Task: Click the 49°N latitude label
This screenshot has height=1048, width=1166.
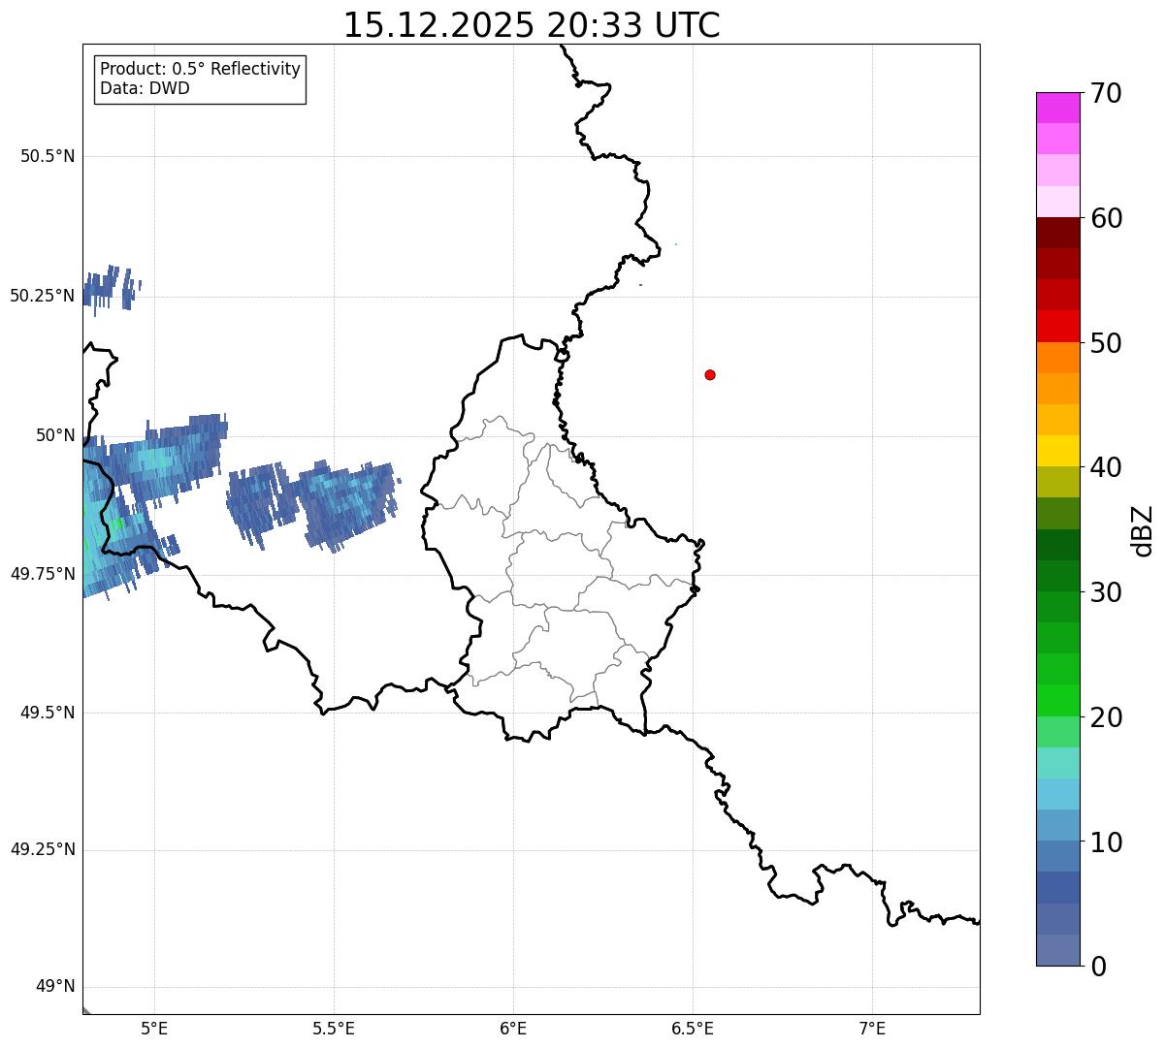Action: click(55, 987)
